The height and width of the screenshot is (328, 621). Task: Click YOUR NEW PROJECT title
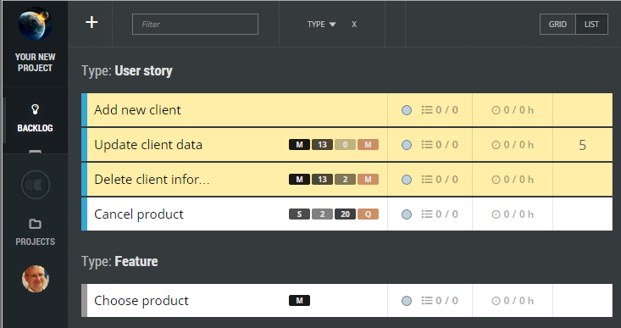35,62
